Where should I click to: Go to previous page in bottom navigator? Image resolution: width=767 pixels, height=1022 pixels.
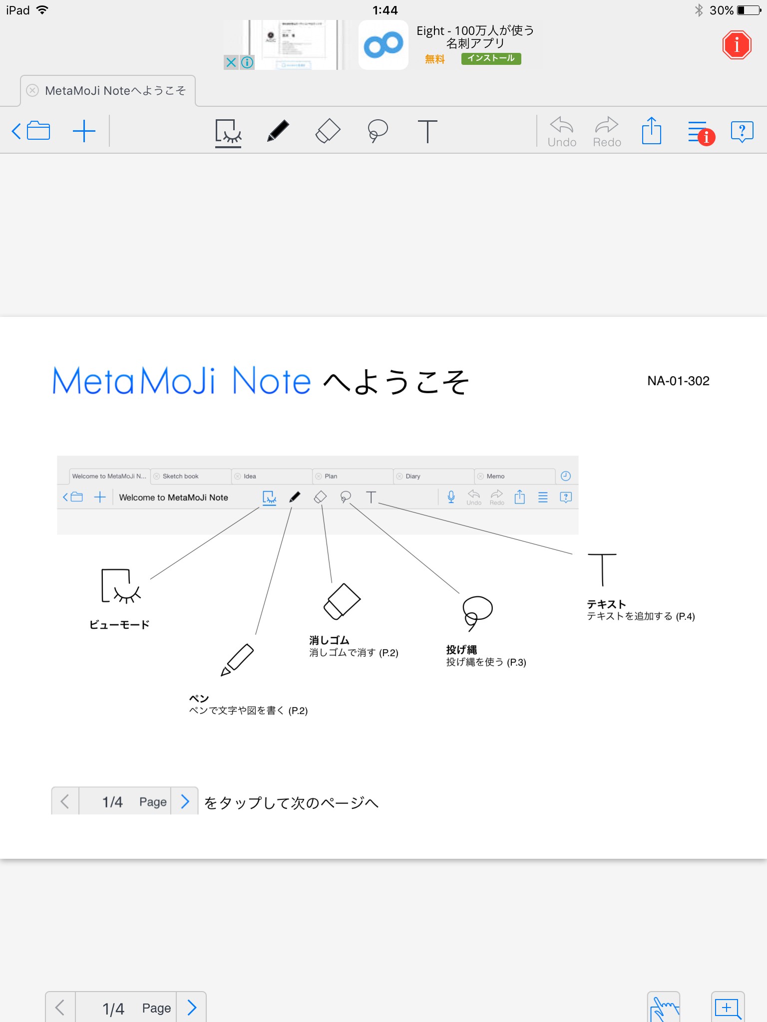click(60, 1008)
